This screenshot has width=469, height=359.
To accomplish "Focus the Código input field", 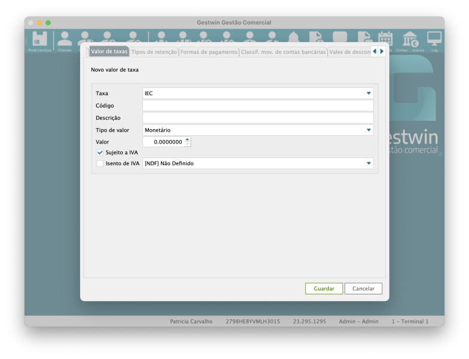I will point(258,106).
